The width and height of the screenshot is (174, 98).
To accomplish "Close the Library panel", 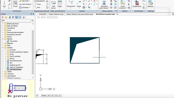I will pyautogui.click(x=33, y=14).
